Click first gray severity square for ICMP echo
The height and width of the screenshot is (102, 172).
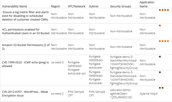click(x=160, y=57)
